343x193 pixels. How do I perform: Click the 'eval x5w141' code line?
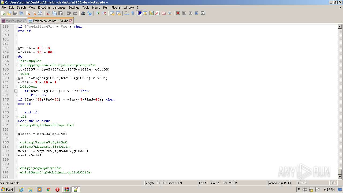click(30, 155)
